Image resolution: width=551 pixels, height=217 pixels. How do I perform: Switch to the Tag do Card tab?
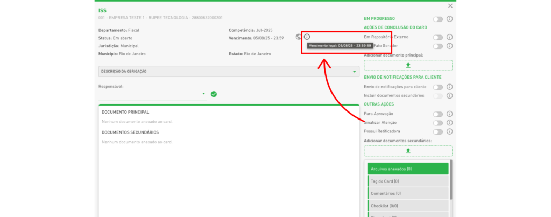408,181
